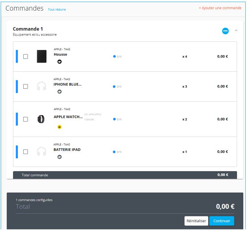Click the x 2 quantity of APPLE WATCH...
The width and height of the screenshot is (247, 230).
[185, 119]
